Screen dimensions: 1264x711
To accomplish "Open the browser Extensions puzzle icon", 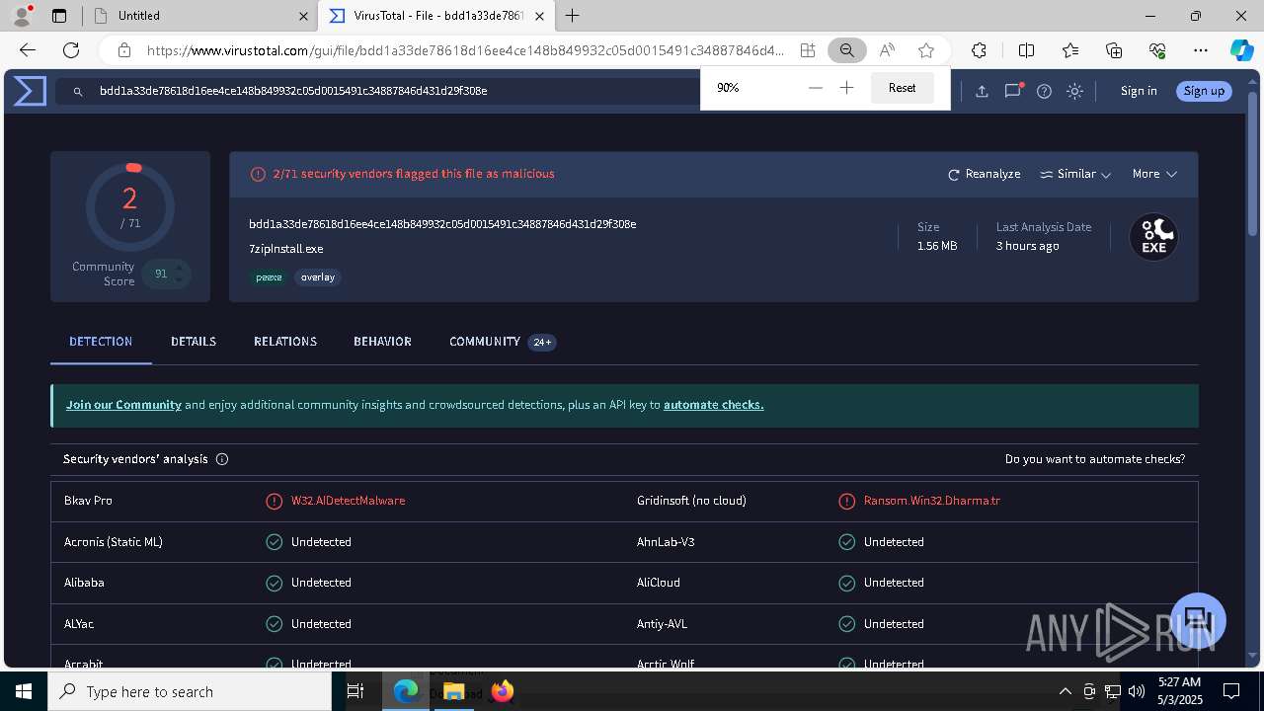I will (979, 50).
